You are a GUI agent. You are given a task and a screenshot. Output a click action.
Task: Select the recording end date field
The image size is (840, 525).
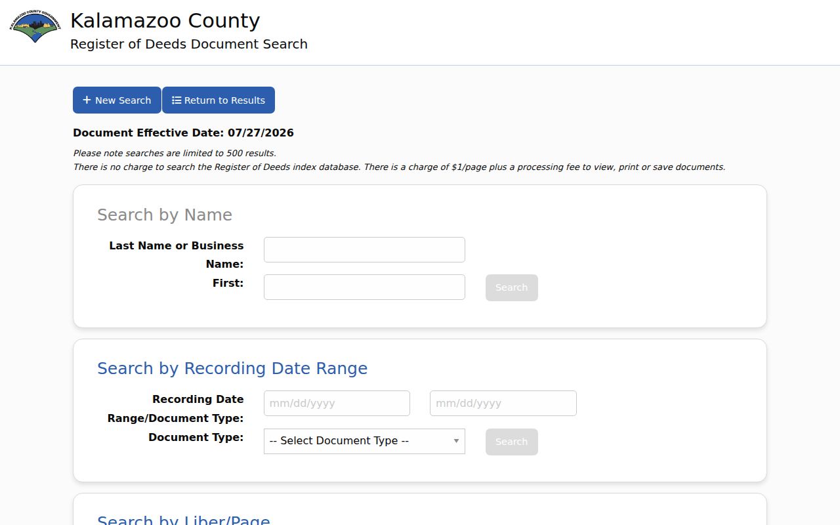[x=503, y=404]
